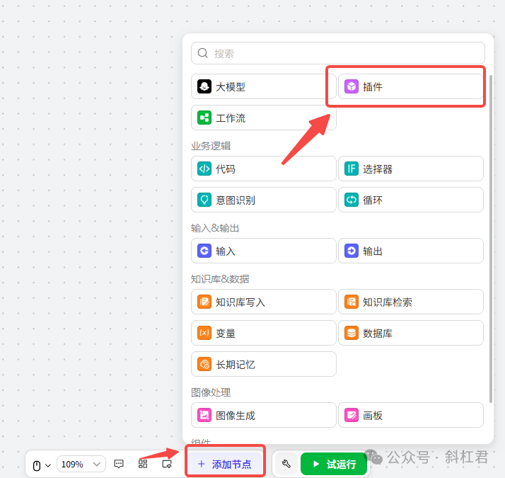The image size is (505, 478).
Task: Click the 输入&输出 section heading
Action: 215,228
